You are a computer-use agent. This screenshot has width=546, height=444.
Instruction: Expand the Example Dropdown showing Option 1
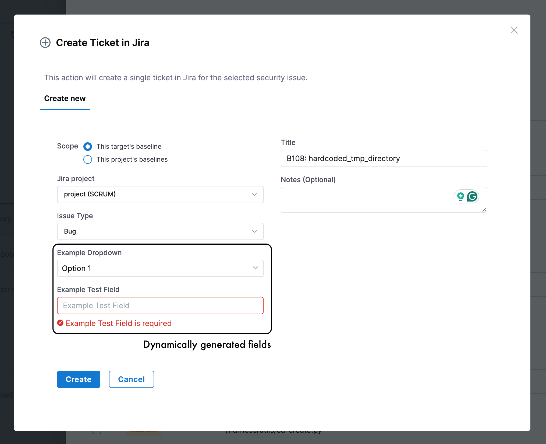[x=160, y=268]
